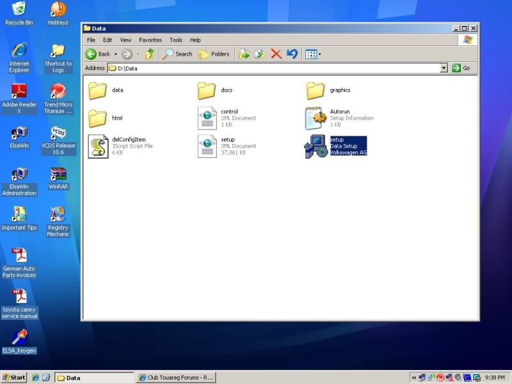Open the Views dropdown on the toolbar
Screen dimensions: 512x384
312,54
